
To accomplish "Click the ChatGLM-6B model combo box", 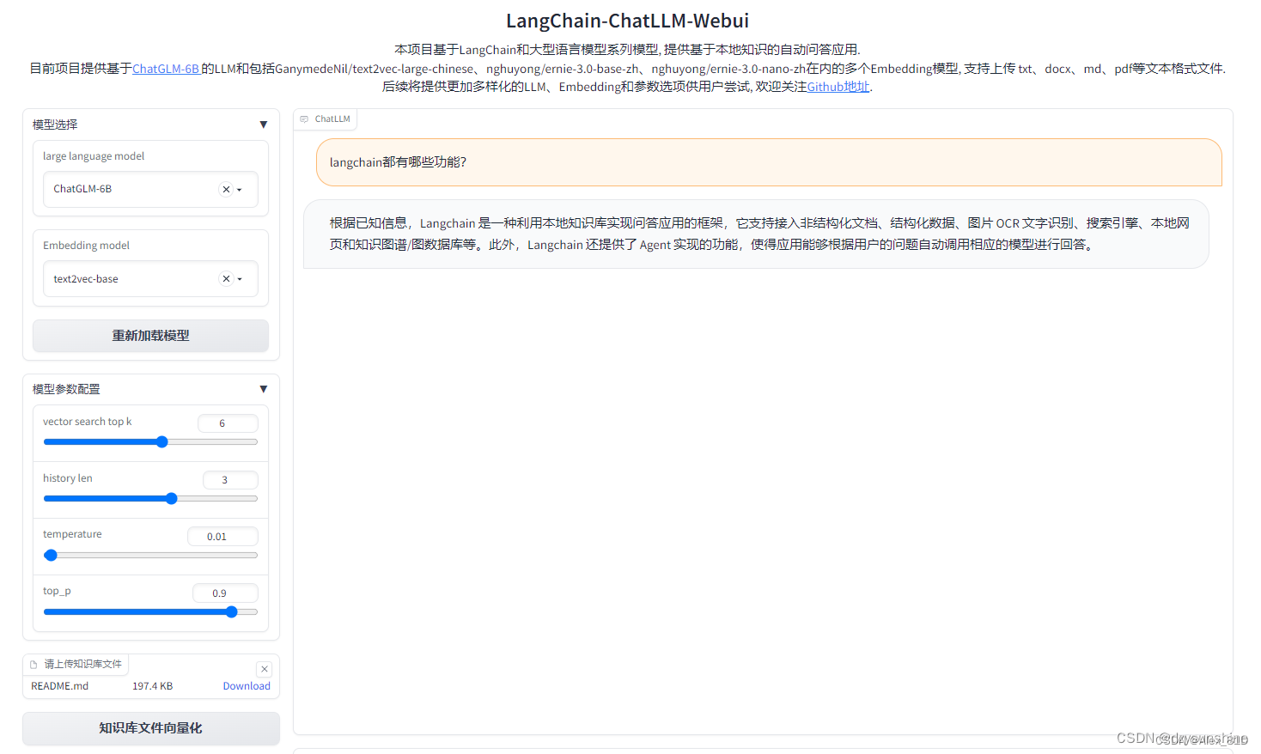I will 150,189.
